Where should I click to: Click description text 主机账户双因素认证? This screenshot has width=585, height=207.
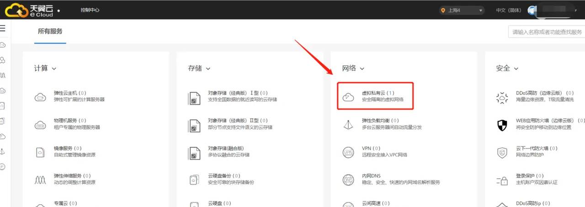pos(537,182)
